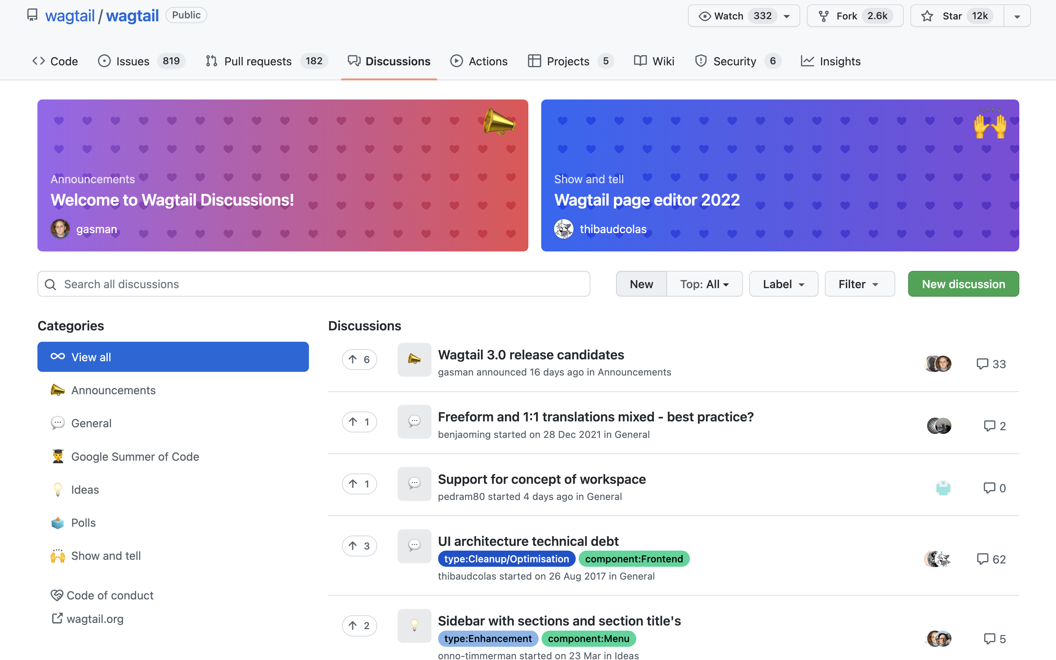This screenshot has width=1056, height=660.
Task: Open Support for concept of workspace discussion
Action: coord(541,479)
